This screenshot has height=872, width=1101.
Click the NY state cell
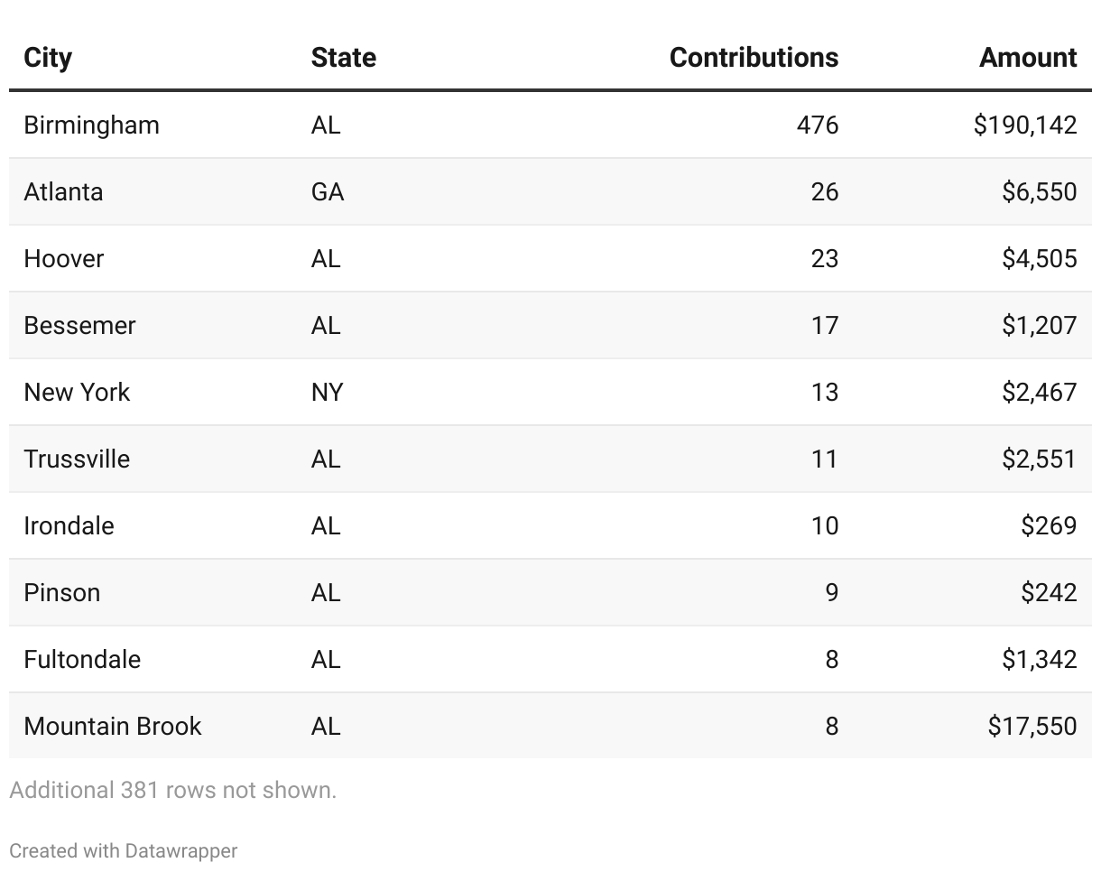tap(327, 392)
